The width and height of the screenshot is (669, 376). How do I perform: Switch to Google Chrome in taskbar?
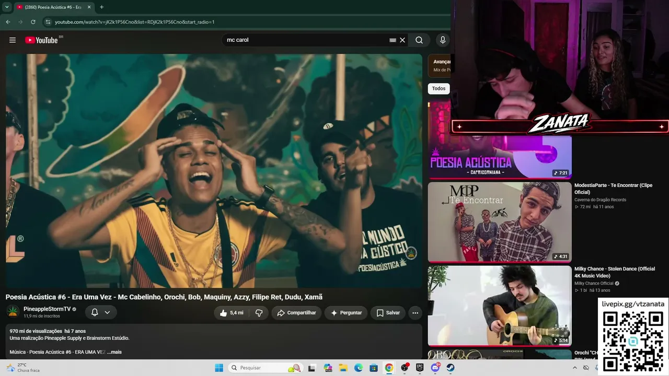coord(389,368)
